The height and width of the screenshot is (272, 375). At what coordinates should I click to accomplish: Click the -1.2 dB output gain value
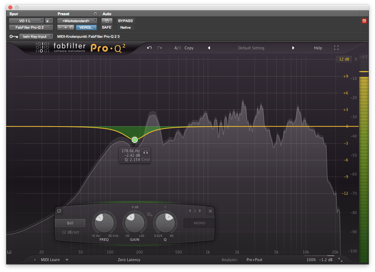tap(326, 260)
